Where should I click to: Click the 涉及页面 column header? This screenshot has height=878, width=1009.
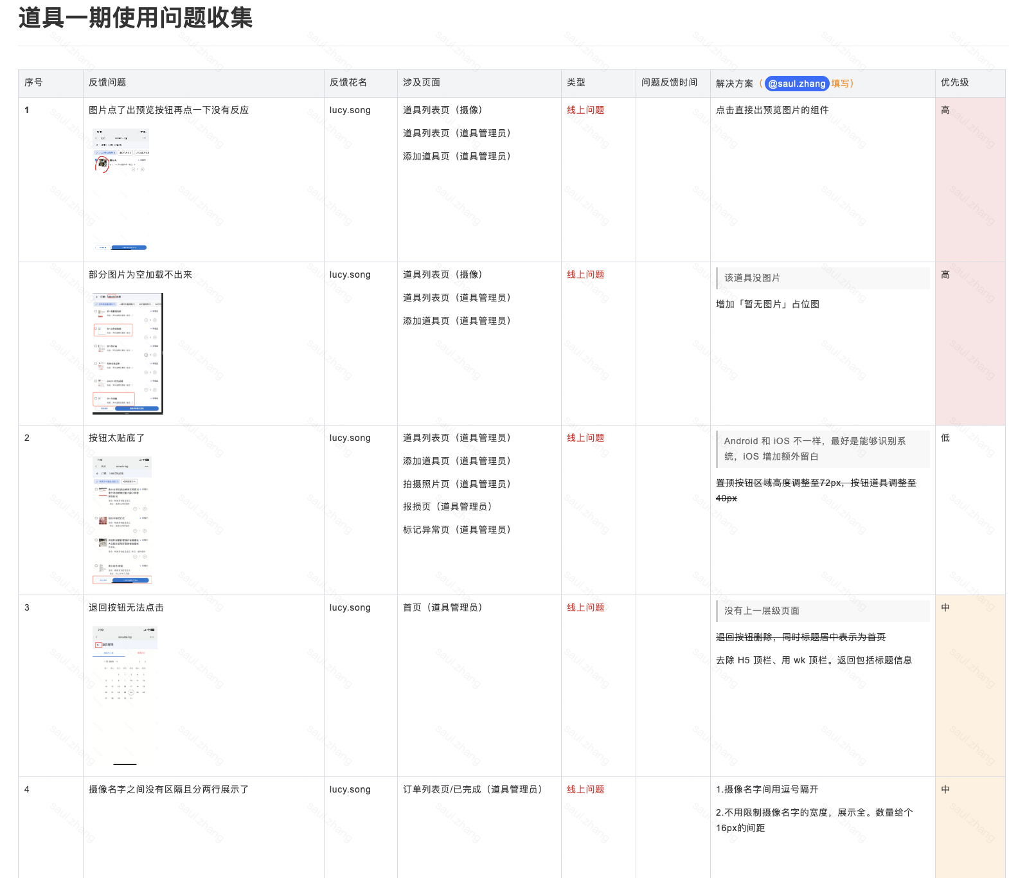422,82
